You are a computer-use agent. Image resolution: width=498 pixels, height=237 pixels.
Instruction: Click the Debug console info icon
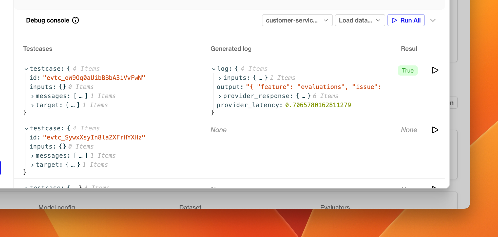click(75, 20)
